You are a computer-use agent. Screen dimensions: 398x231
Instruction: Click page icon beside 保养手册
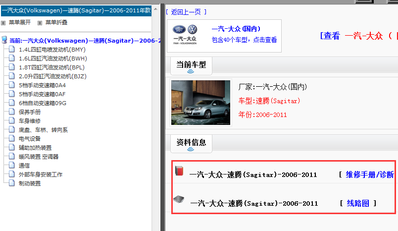pyautogui.click(x=12, y=112)
